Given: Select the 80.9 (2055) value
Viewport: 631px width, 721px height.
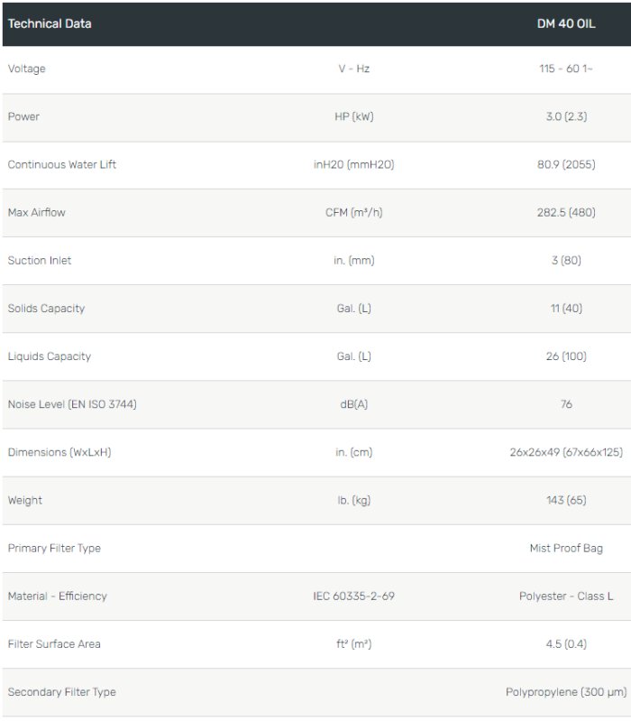Looking at the screenshot, I should click(566, 164).
